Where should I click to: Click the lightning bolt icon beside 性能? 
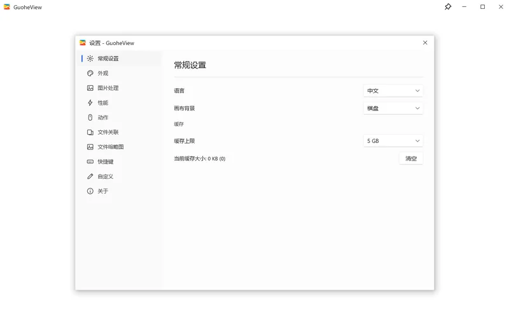point(90,103)
